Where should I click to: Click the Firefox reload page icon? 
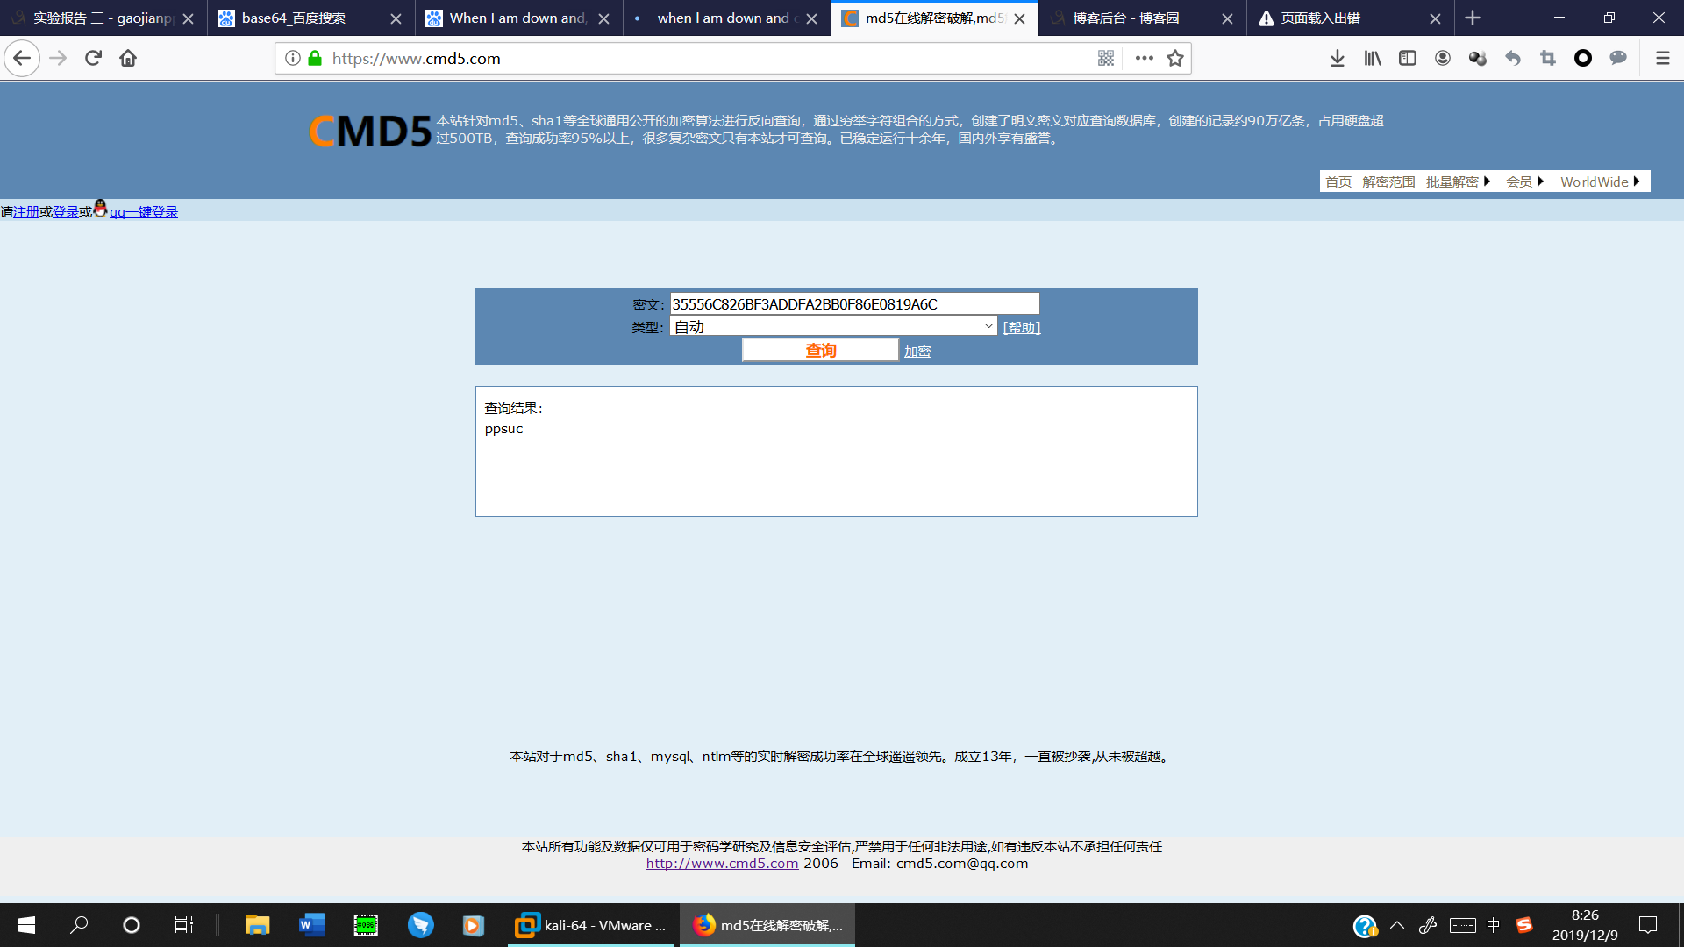pyautogui.click(x=93, y=58)
